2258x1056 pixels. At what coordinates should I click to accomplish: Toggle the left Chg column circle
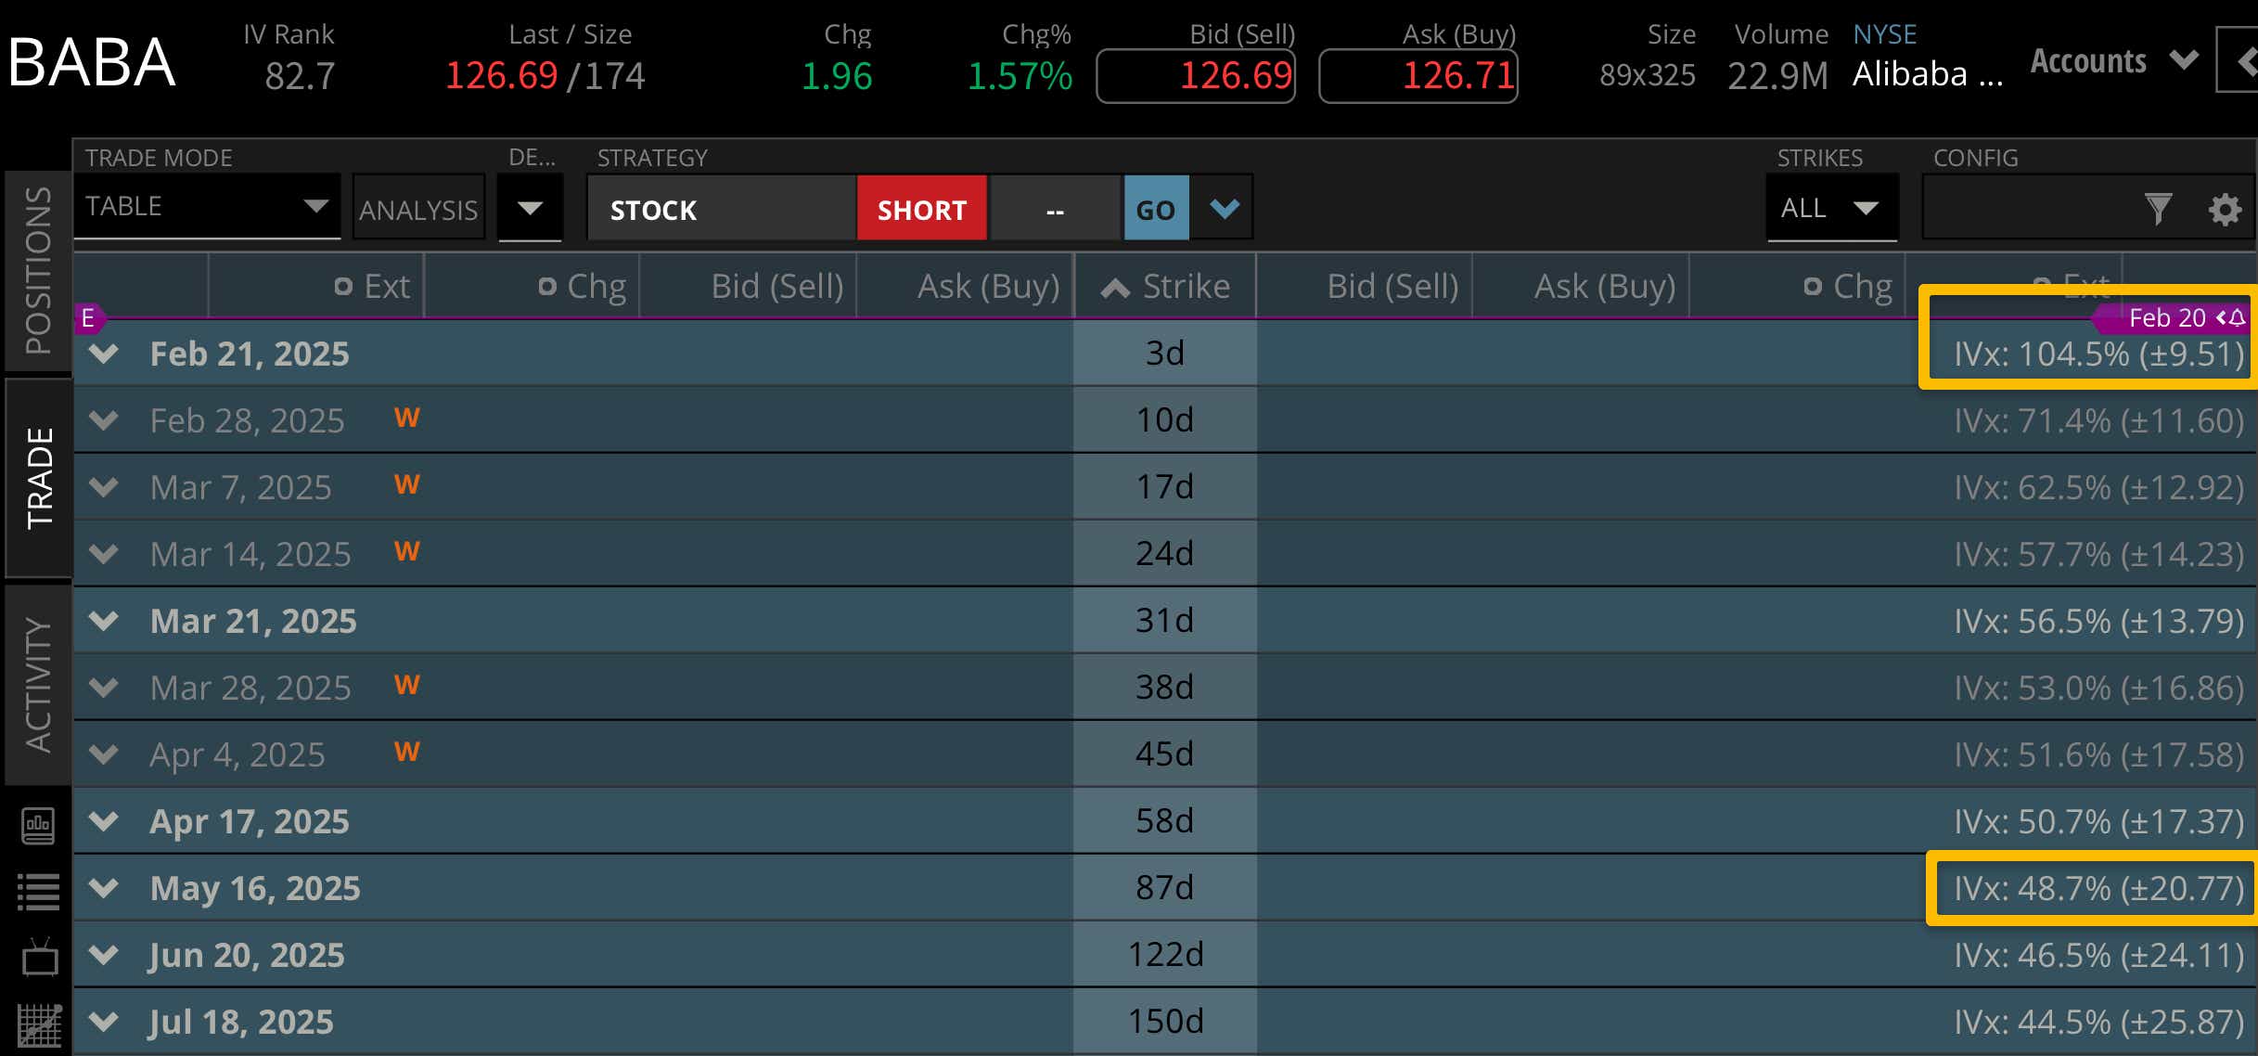(547, 287)
